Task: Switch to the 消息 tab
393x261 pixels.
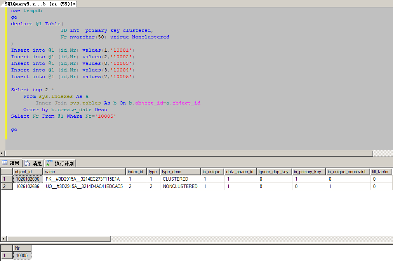Action: pos(37,164)
